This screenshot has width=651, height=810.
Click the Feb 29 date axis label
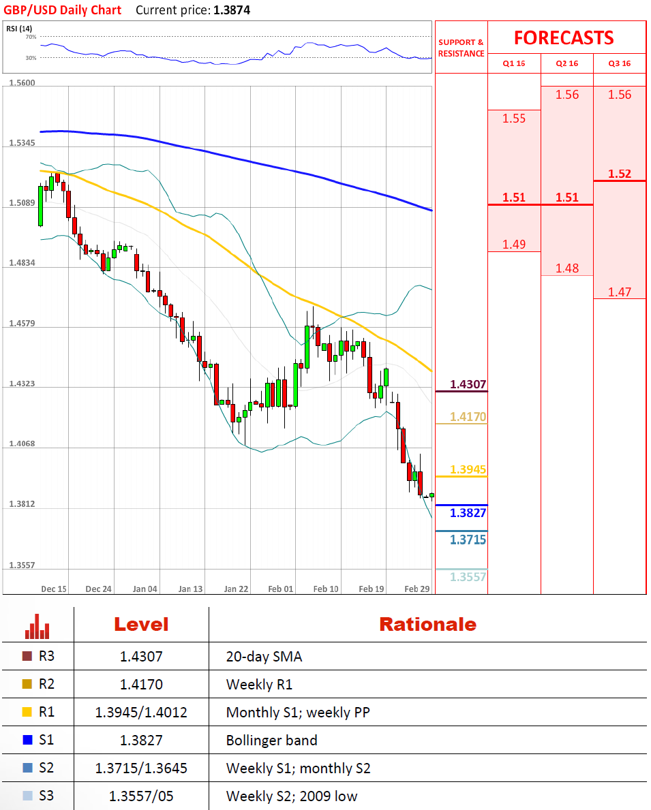pyautogui.click(x=417, y=589)
